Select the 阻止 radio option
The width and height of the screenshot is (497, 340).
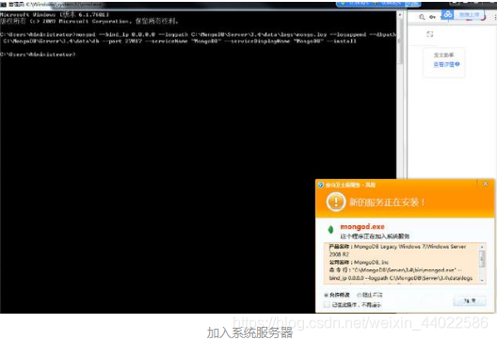360,295
